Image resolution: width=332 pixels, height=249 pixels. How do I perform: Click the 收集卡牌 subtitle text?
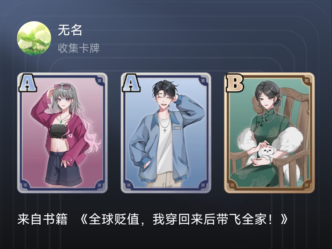click(x=79, y=48)
